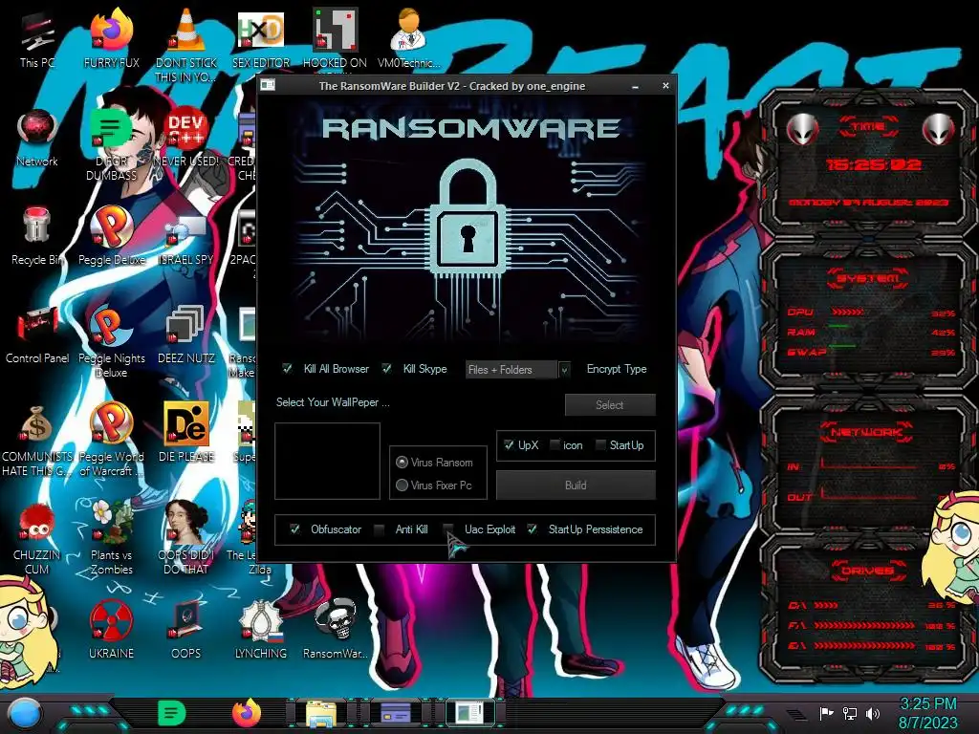Open the Control Panel icon
This screenshot has height=734, width=979.
click(x=37, y=335)
